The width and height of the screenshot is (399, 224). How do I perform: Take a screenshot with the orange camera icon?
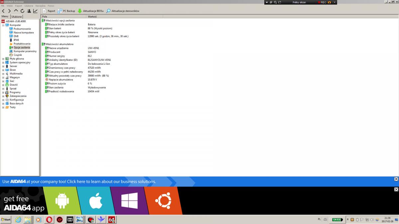[x=330, y=2]
